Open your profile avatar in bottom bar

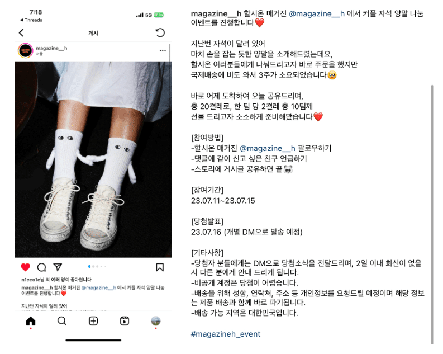(x=156, y=321)
